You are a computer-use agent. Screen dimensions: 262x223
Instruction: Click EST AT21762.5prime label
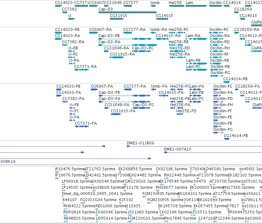(100, 169)
